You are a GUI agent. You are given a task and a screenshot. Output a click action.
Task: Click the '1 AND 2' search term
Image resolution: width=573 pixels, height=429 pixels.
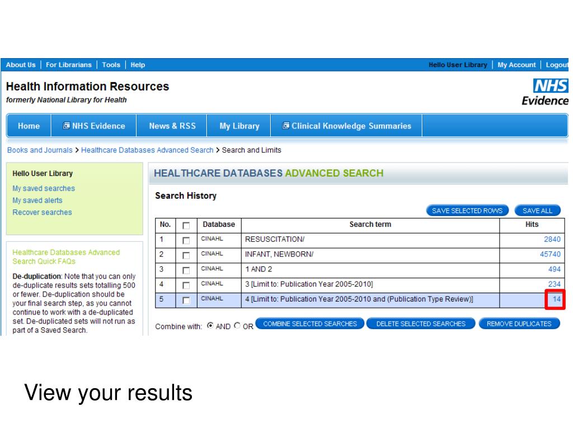(259, 269)
